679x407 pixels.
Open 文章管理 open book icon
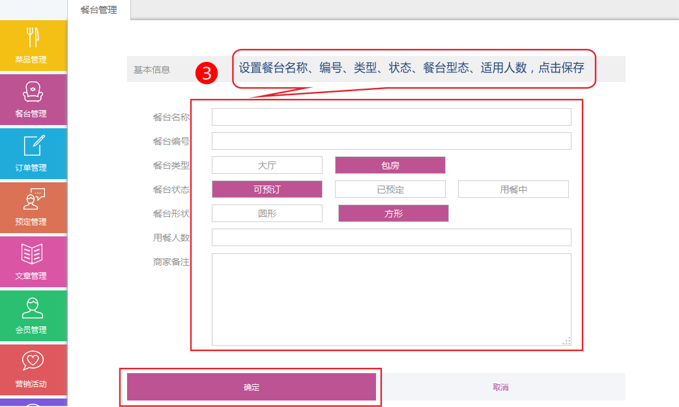pos(33,253)
